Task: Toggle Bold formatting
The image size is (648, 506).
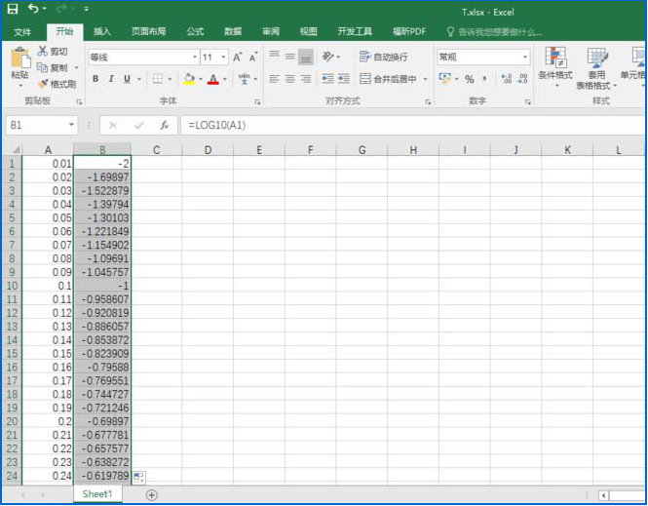Action: 96,79
